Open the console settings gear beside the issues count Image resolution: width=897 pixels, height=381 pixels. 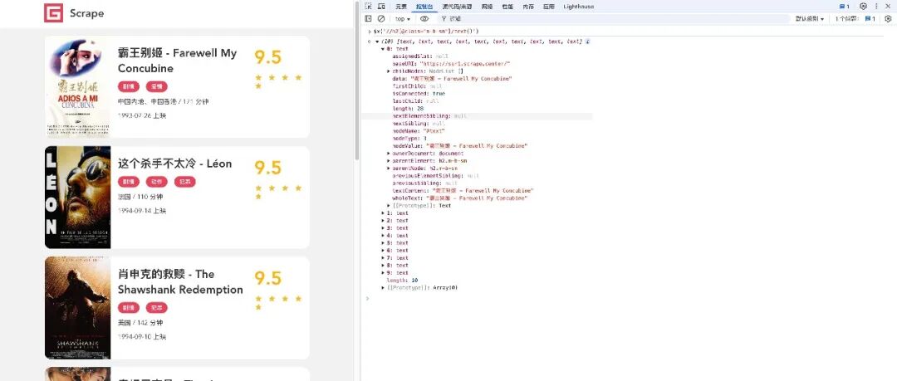(888, 19)
